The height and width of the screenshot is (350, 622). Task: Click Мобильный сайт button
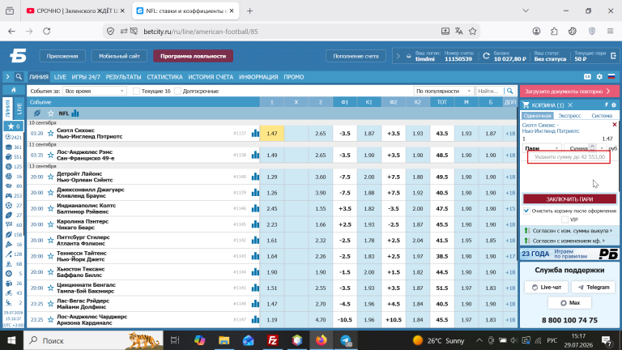[x=119, y=56]
